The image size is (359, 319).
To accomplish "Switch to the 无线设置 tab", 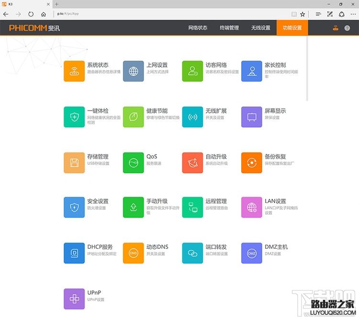I will tap(261, 28).
